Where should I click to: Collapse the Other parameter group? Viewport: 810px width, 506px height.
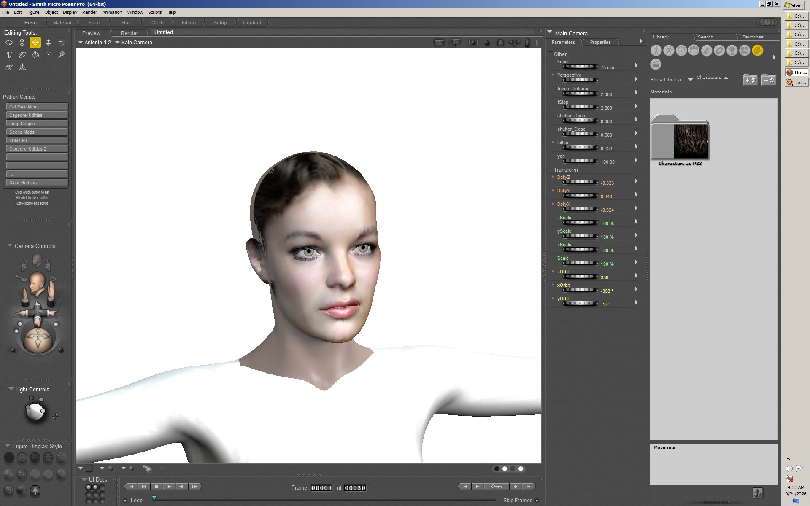click(x=550, y=54)
